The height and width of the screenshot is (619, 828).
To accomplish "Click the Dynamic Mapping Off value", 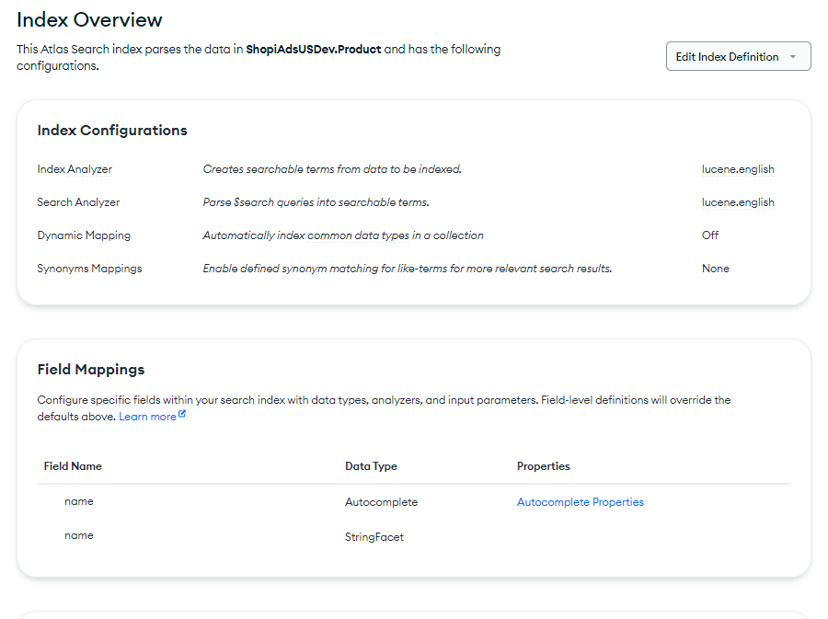I will click(710, 235).
